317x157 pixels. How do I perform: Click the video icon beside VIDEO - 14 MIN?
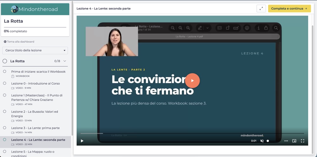pyautogui.click(x=13, y=133)
